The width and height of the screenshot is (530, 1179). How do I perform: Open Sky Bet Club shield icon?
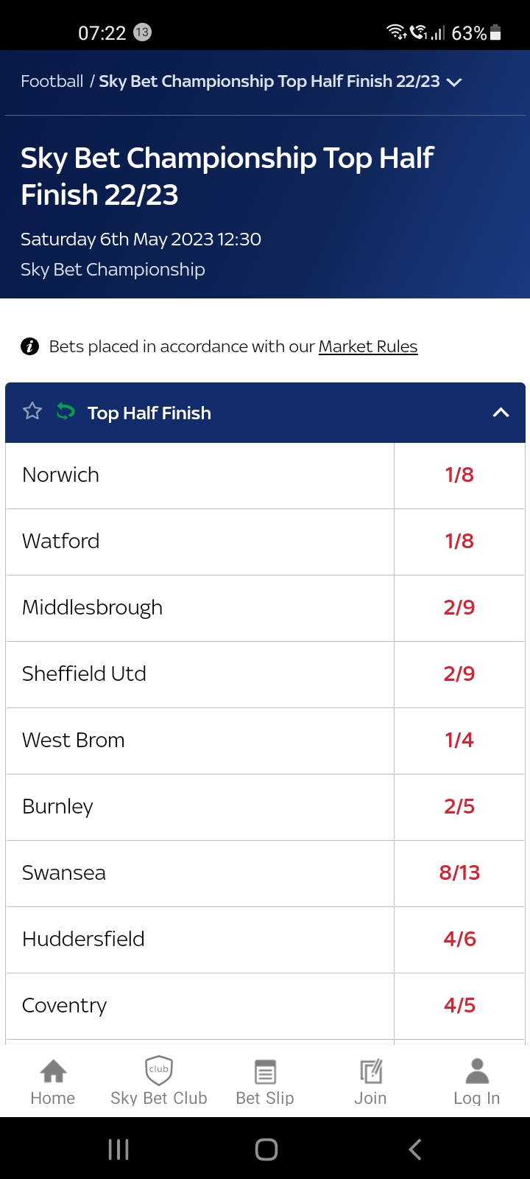click(x=159, y=1071)
